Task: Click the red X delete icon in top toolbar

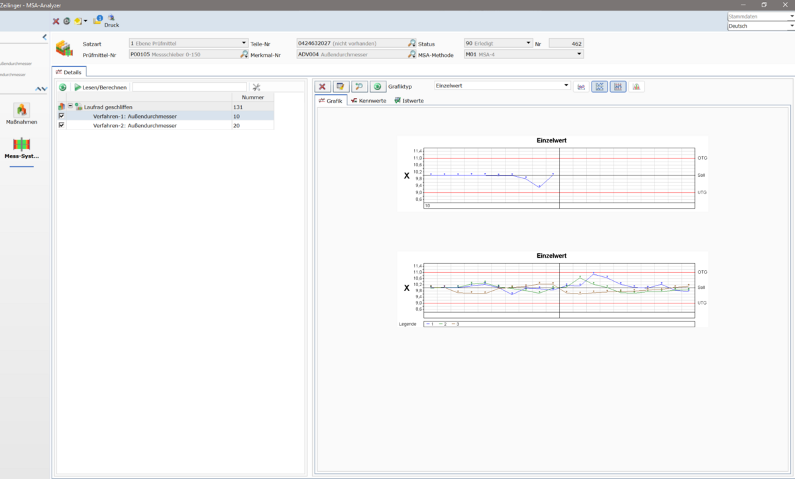Action: (56, 21)
